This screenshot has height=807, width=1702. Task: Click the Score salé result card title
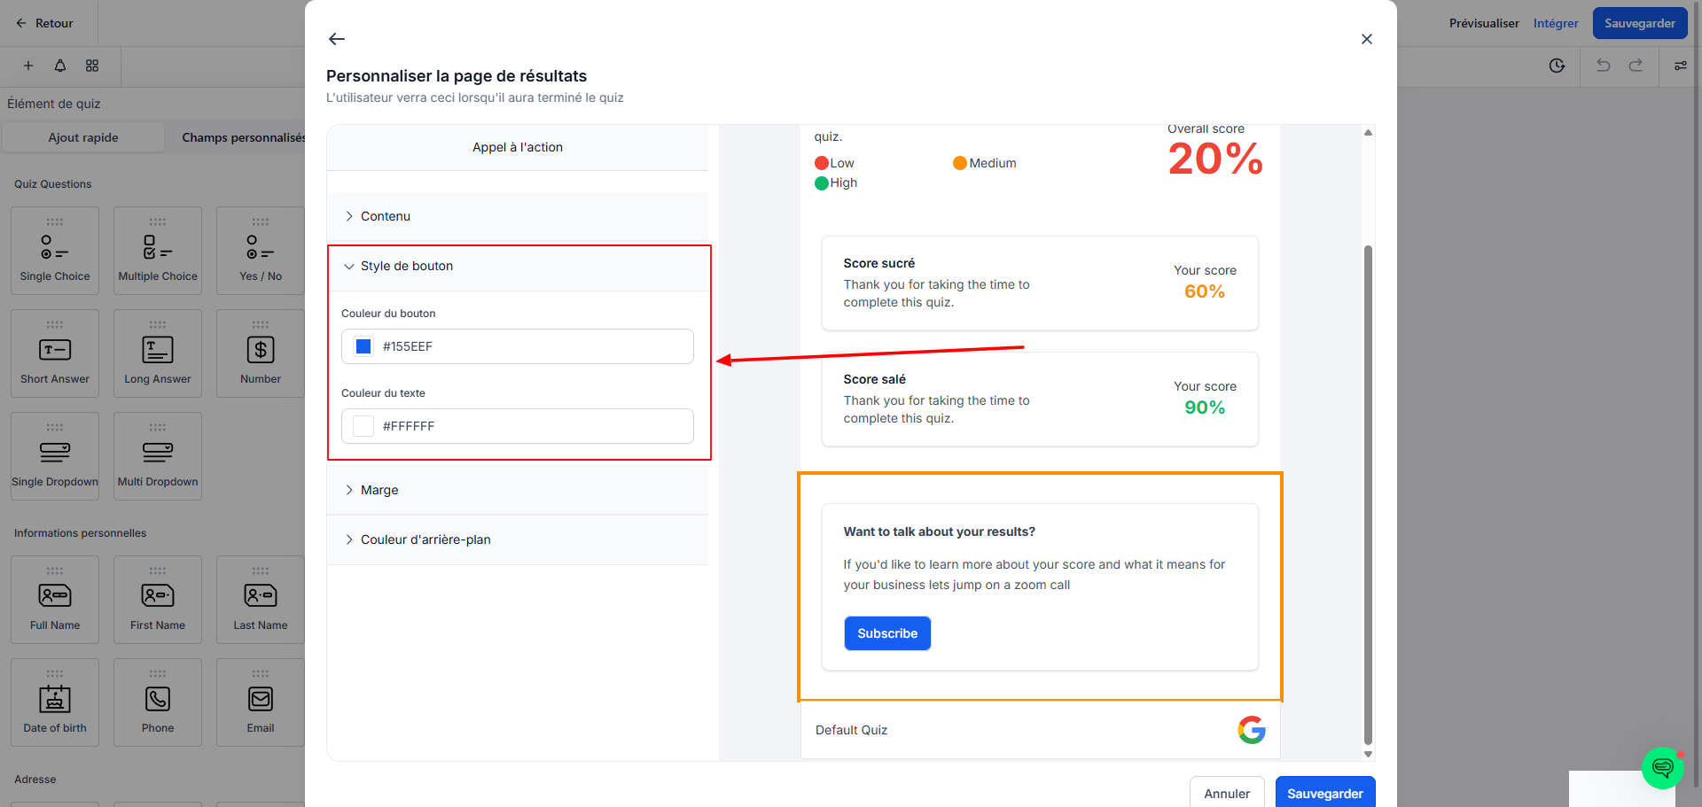pyautogui.click(x=874, y=379)
